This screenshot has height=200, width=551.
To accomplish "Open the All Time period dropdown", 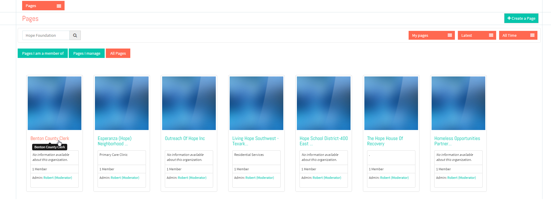I will pos(518,35).
